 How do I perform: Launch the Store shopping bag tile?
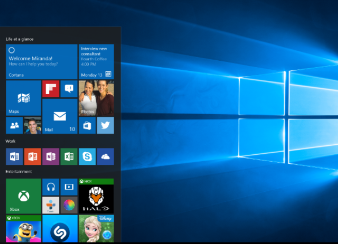(x=87, y=125)
